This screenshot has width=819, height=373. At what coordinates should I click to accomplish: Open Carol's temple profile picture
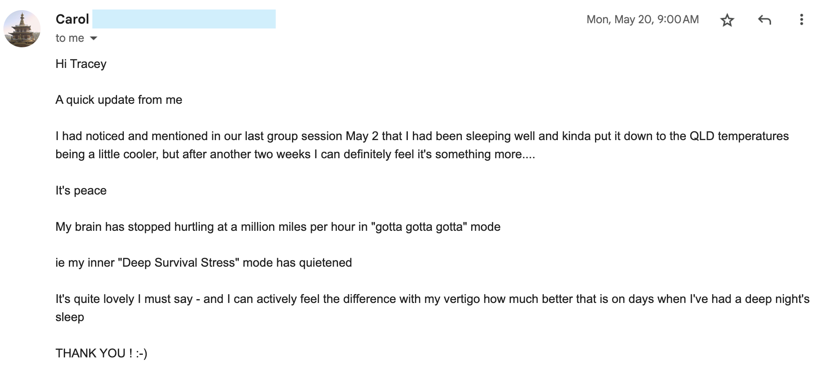click(22, 29)
